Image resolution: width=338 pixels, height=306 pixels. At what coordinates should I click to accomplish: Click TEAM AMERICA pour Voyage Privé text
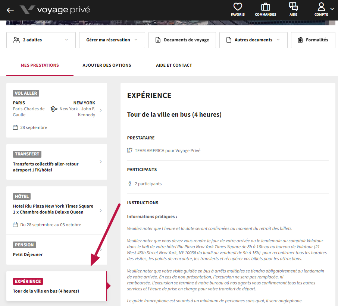168,151
